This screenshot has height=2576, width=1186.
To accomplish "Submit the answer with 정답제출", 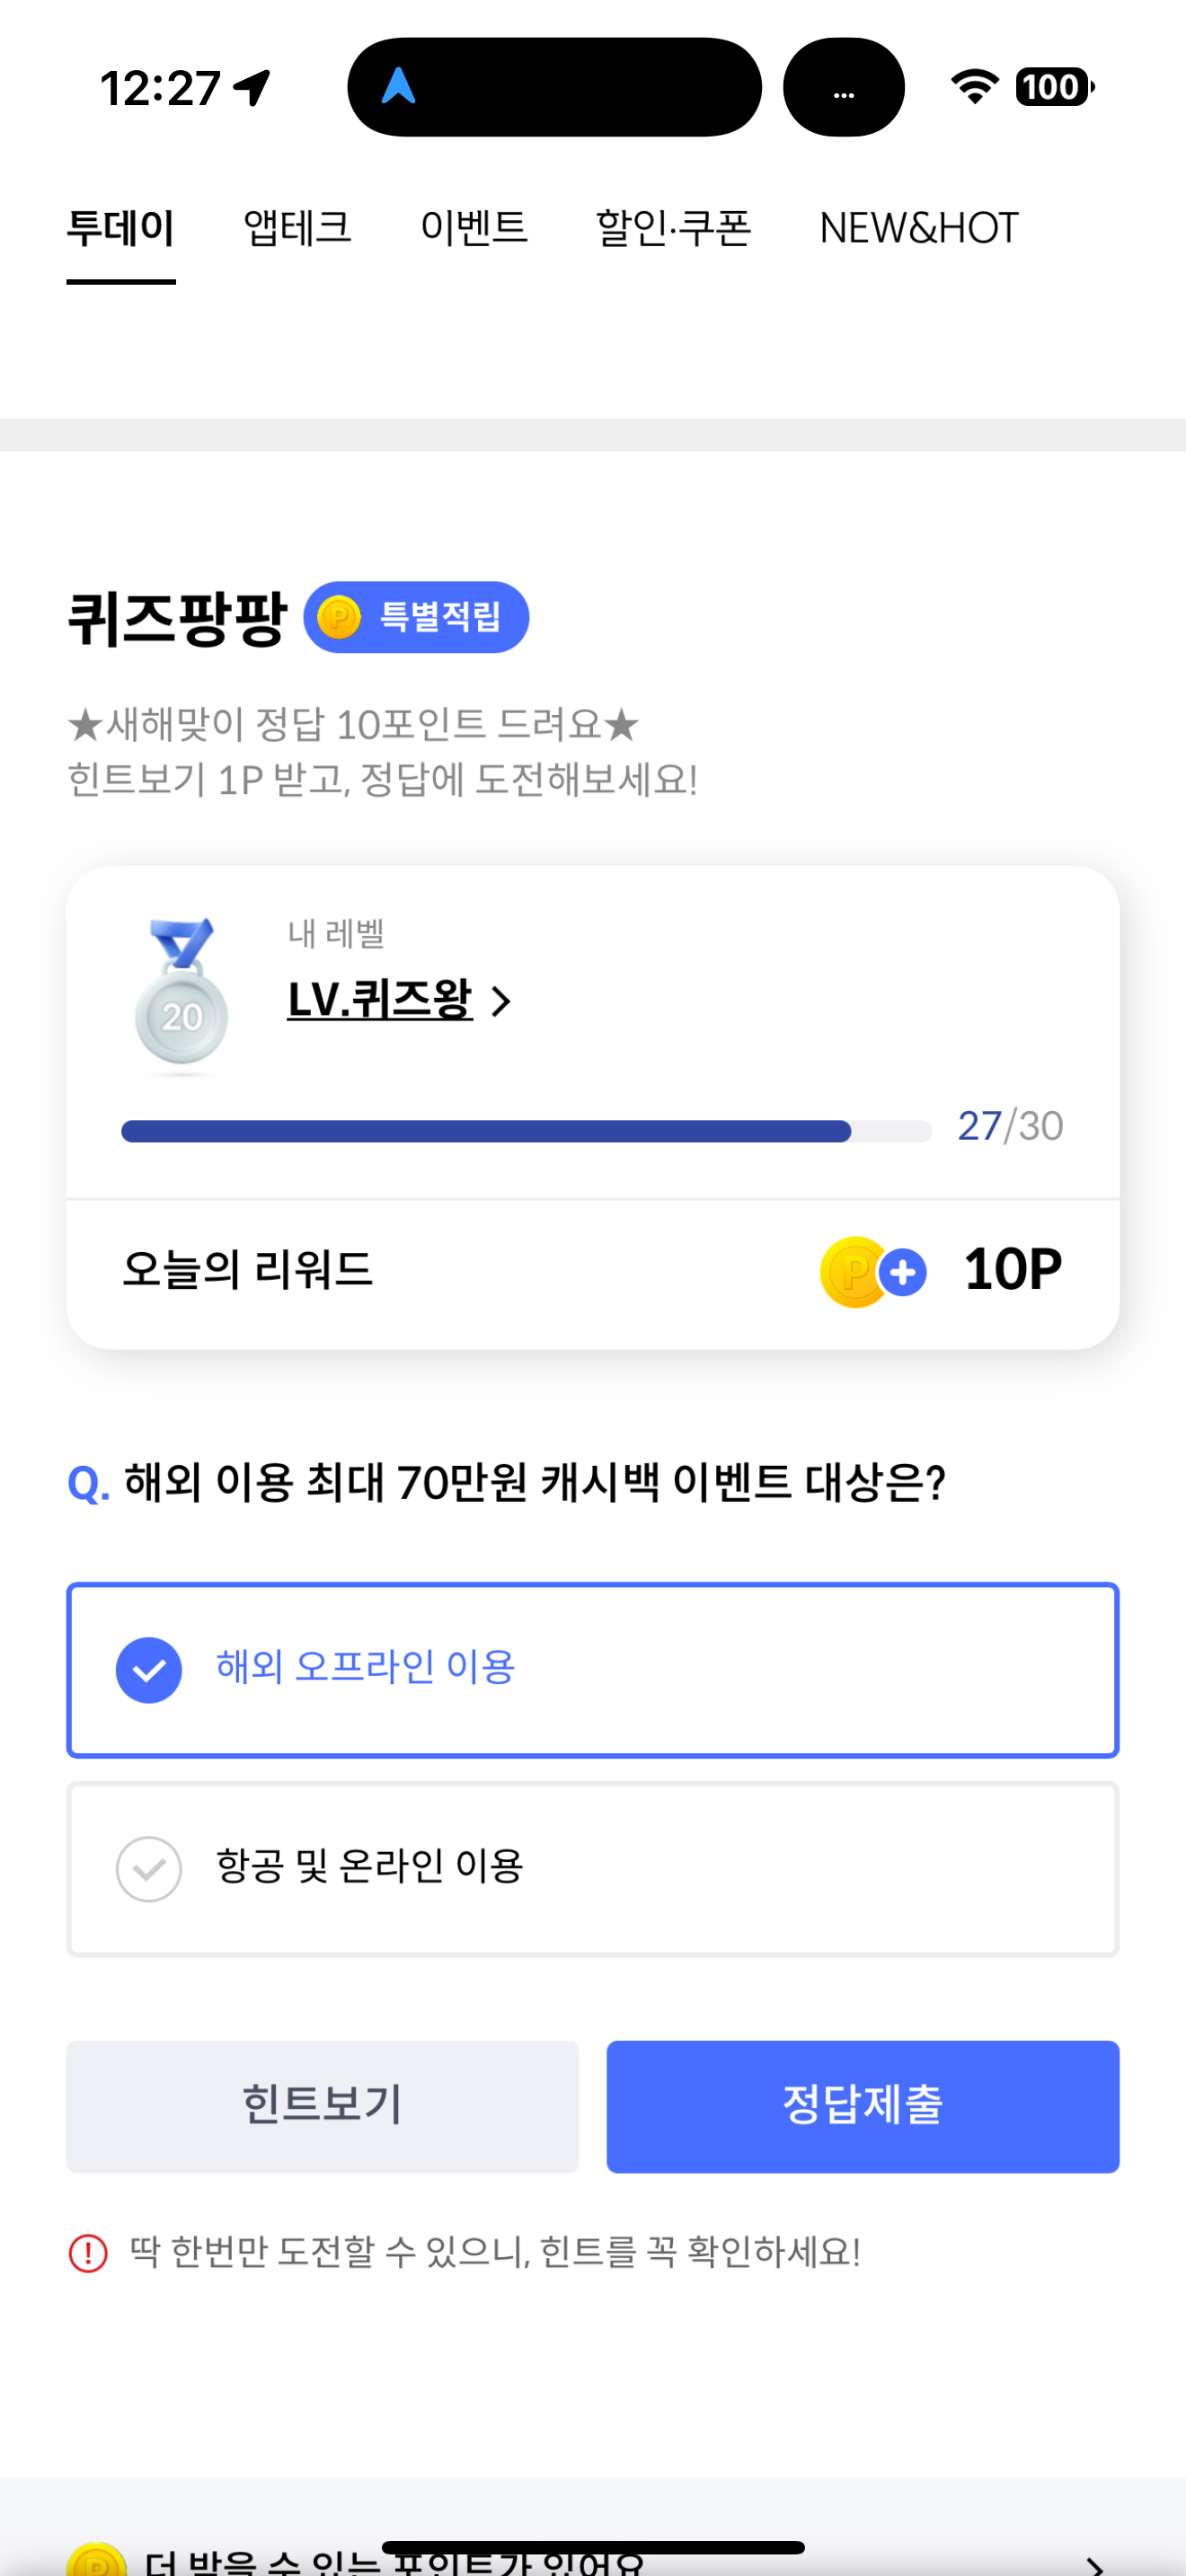I will click(862, 2106).
